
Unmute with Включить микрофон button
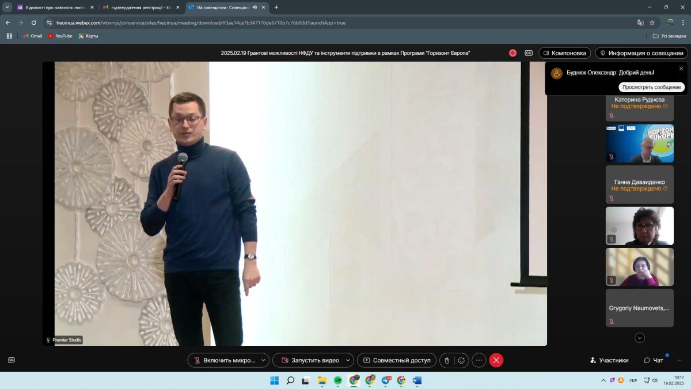click(x=223, y=360)
